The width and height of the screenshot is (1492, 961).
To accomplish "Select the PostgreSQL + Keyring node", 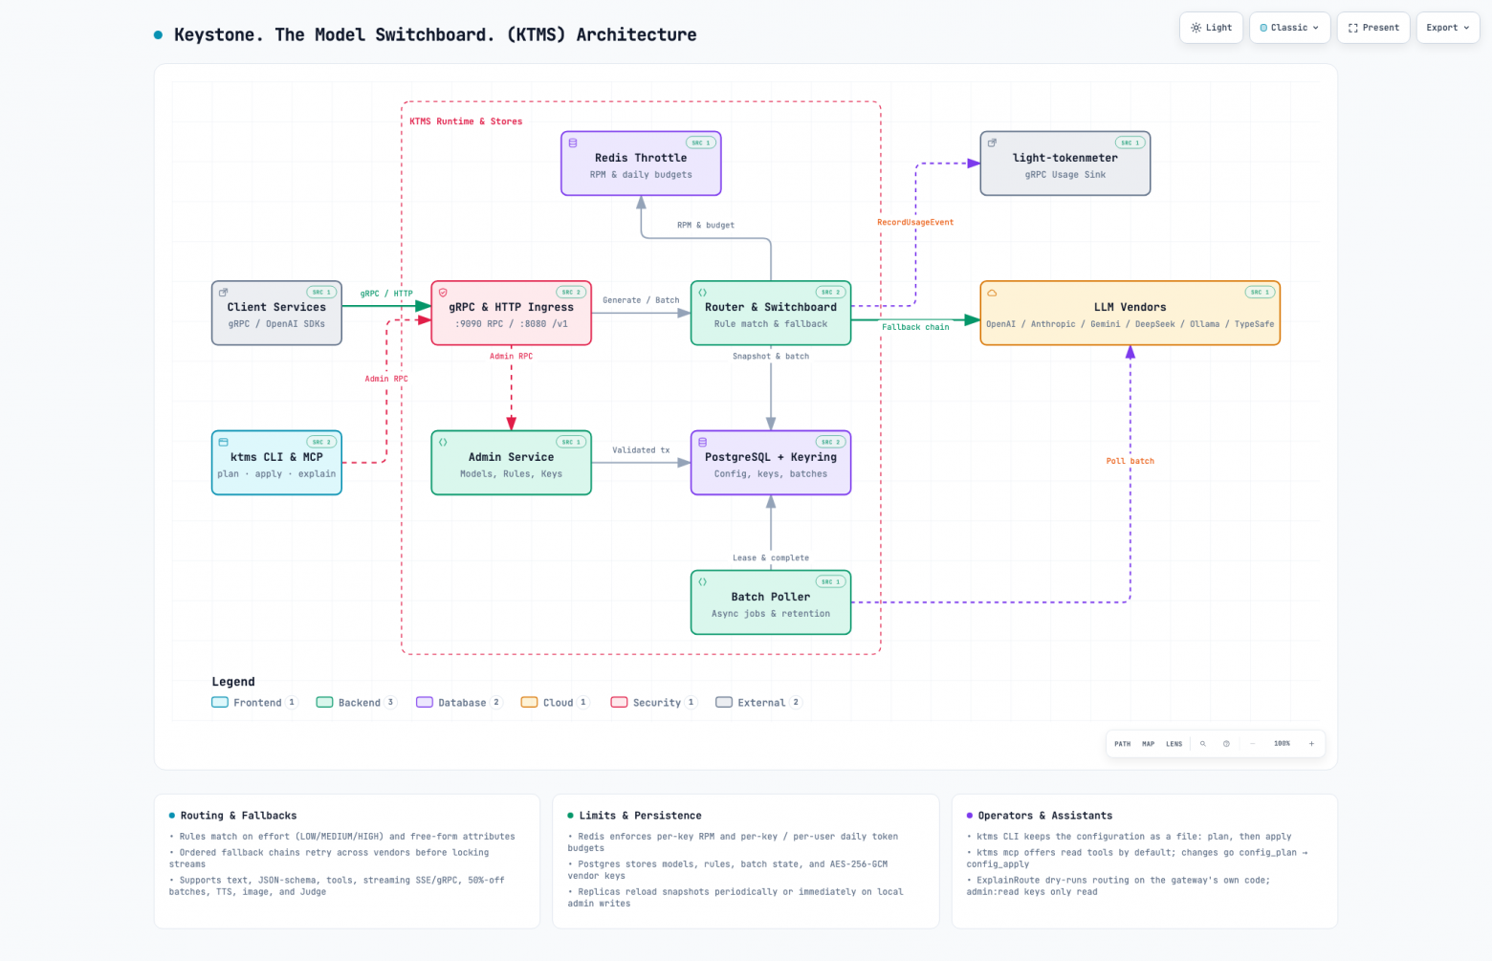I will pyautogui.click(x=771, y=463).
